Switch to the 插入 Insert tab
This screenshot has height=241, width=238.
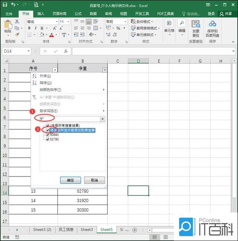point(41,14)
